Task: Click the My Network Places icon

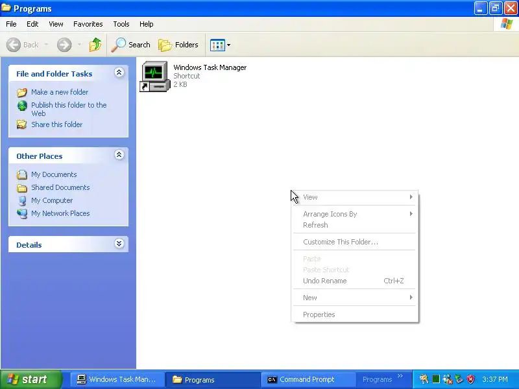Action: [22, 214]
